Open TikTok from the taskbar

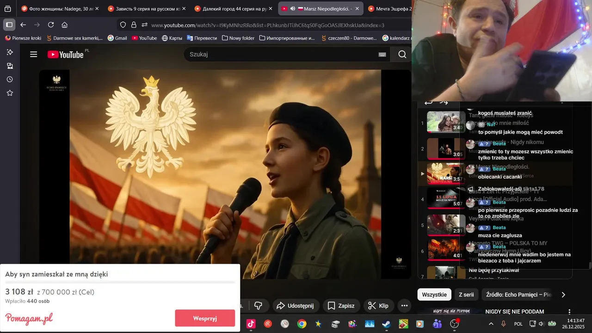coord(251,324)
